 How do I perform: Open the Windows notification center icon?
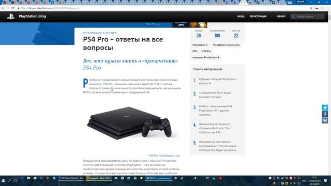[325, 181]
